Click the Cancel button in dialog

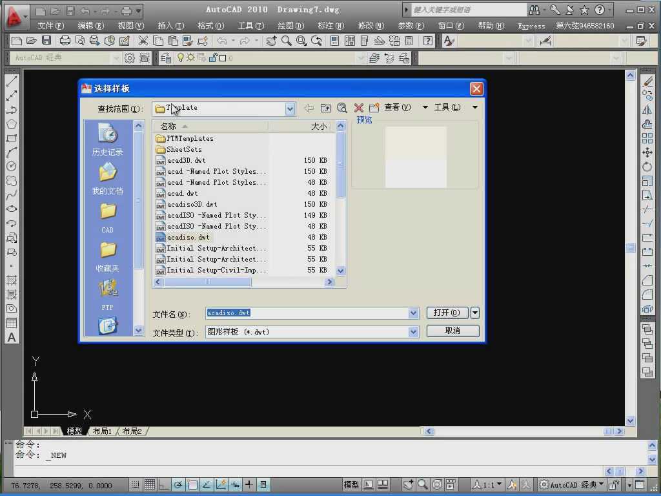pos(453,331)
